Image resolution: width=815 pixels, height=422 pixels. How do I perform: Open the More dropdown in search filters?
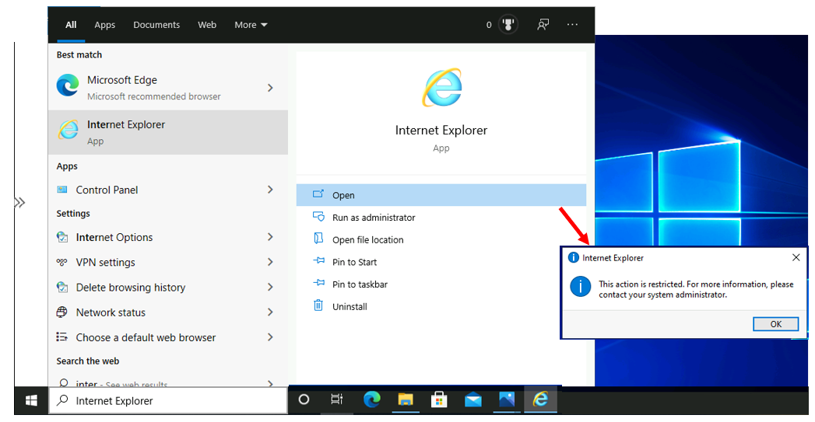[x=251, y=24]
